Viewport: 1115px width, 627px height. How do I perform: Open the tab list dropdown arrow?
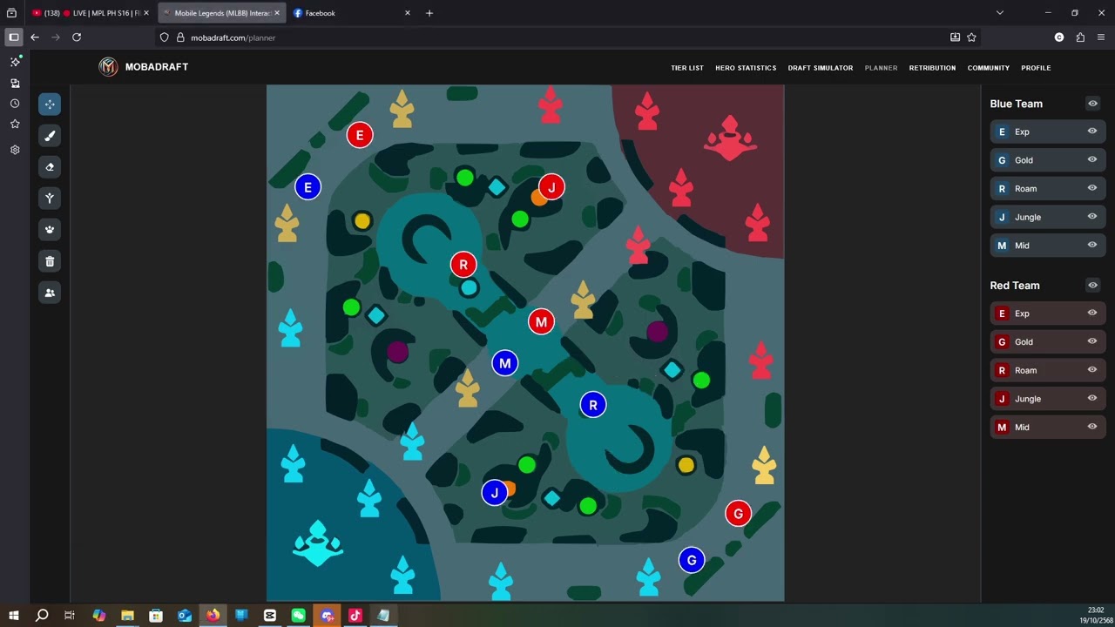pos(1000,13)
